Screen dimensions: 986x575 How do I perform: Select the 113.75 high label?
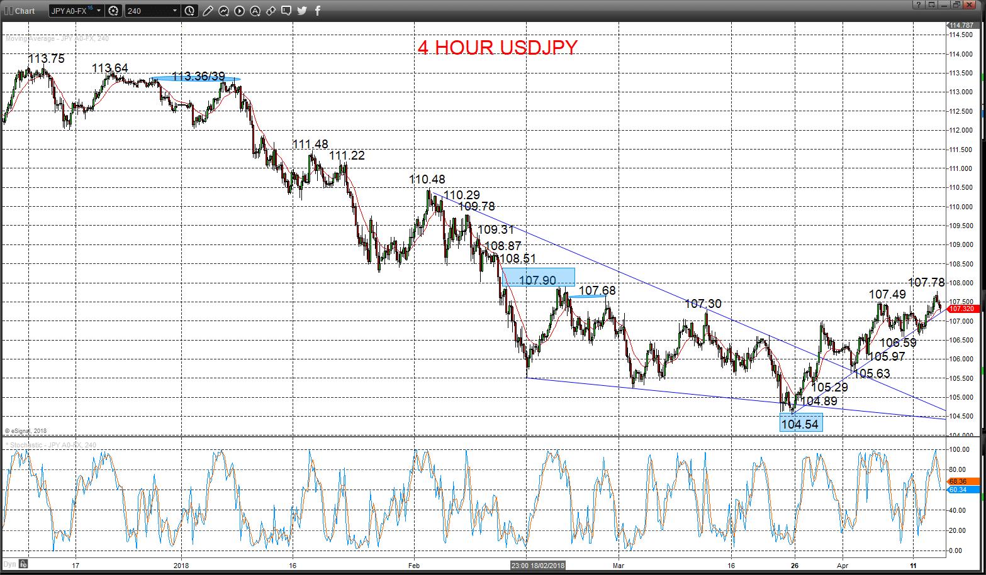pyautogui.click(x=46, y=58)
